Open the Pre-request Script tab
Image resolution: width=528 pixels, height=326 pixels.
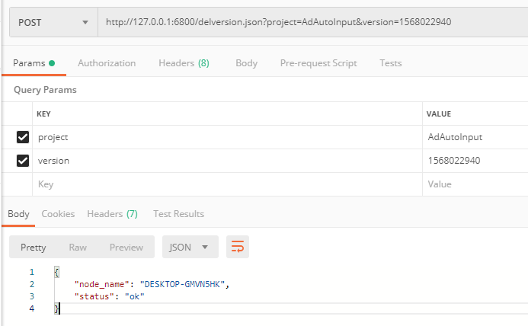(318, 63)
